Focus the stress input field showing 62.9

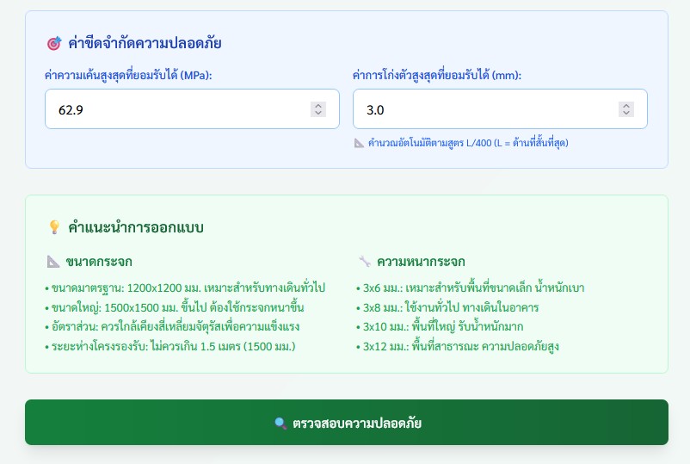tap(172, 109)
